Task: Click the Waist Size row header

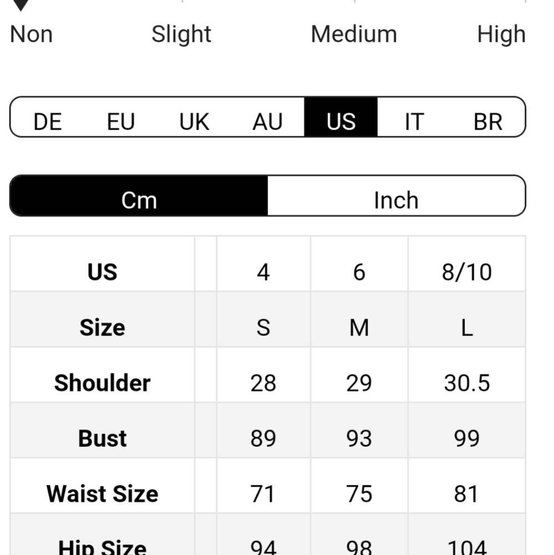Action: coord(102,493)
